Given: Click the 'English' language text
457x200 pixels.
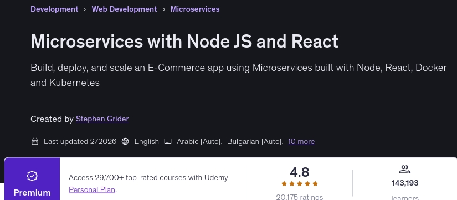Looking at the screenshot, I should coord(147,142).
